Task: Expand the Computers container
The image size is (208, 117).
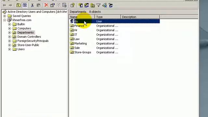Action: (x=9, y=28)
